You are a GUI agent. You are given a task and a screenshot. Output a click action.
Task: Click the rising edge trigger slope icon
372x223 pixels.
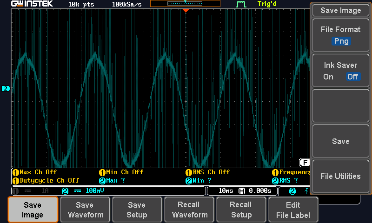pyautogui.click(x=306, y=191)
